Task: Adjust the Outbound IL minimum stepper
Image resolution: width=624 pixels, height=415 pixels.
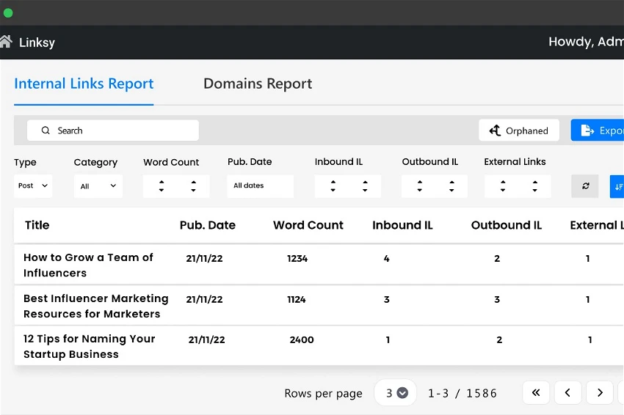Action: [x=419, y=186]
